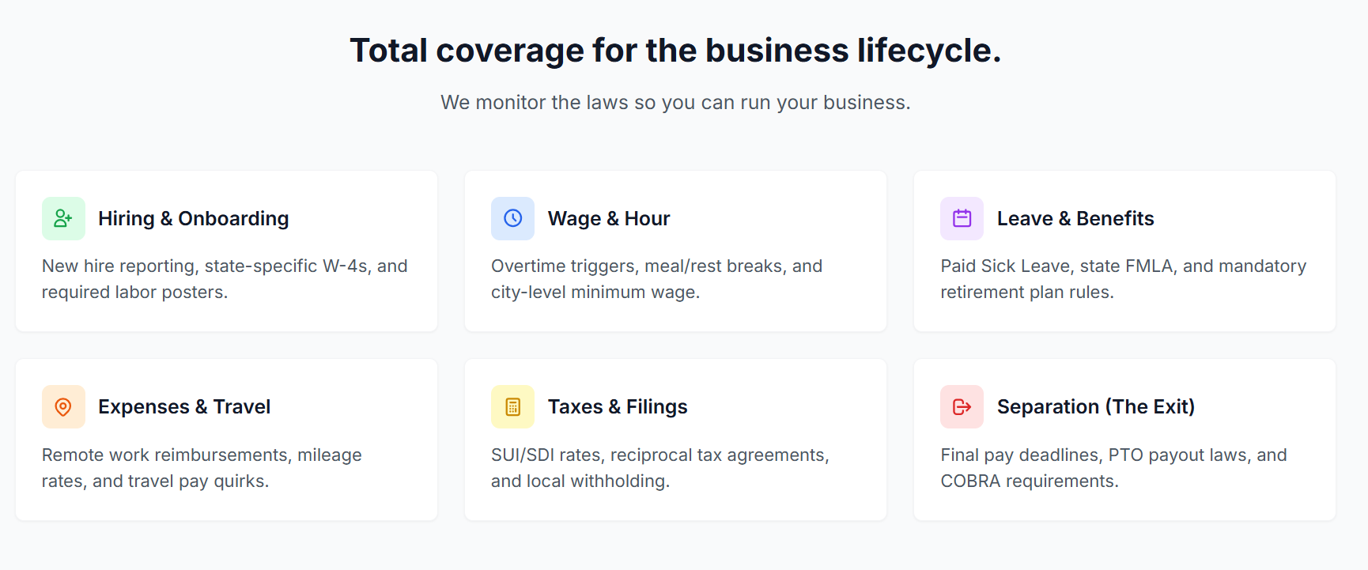Click the Hiring & Onboarding person icon

[x=62, y=218]
